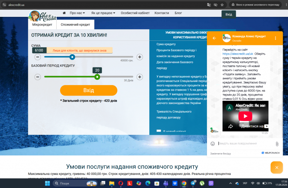Click the crossed-eye tracking protection icon
Viewport: 288px width, 188px height.
216,5
